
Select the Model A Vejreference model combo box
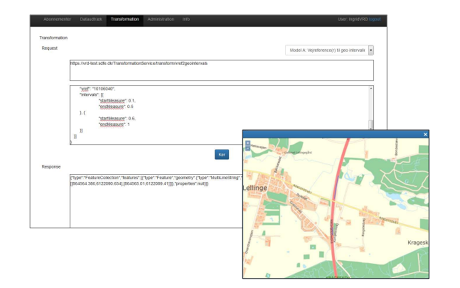tap(326, 50)
